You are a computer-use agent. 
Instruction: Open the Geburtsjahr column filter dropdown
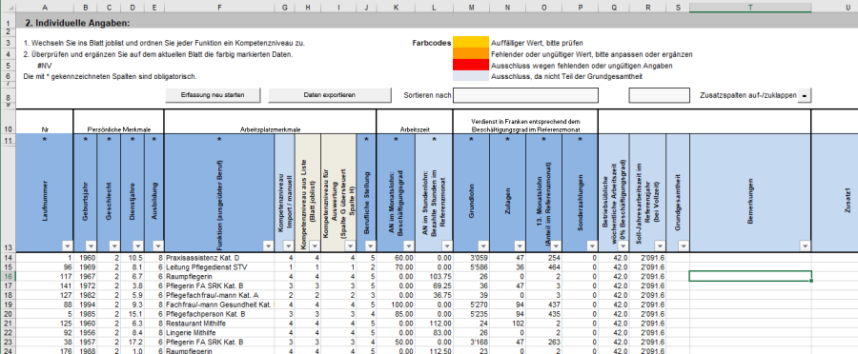click(x=91, y=246)
